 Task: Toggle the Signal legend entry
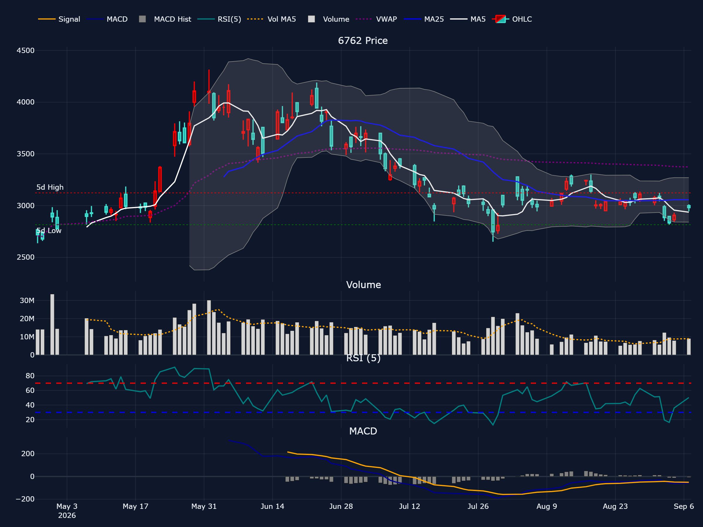[59, 19]
